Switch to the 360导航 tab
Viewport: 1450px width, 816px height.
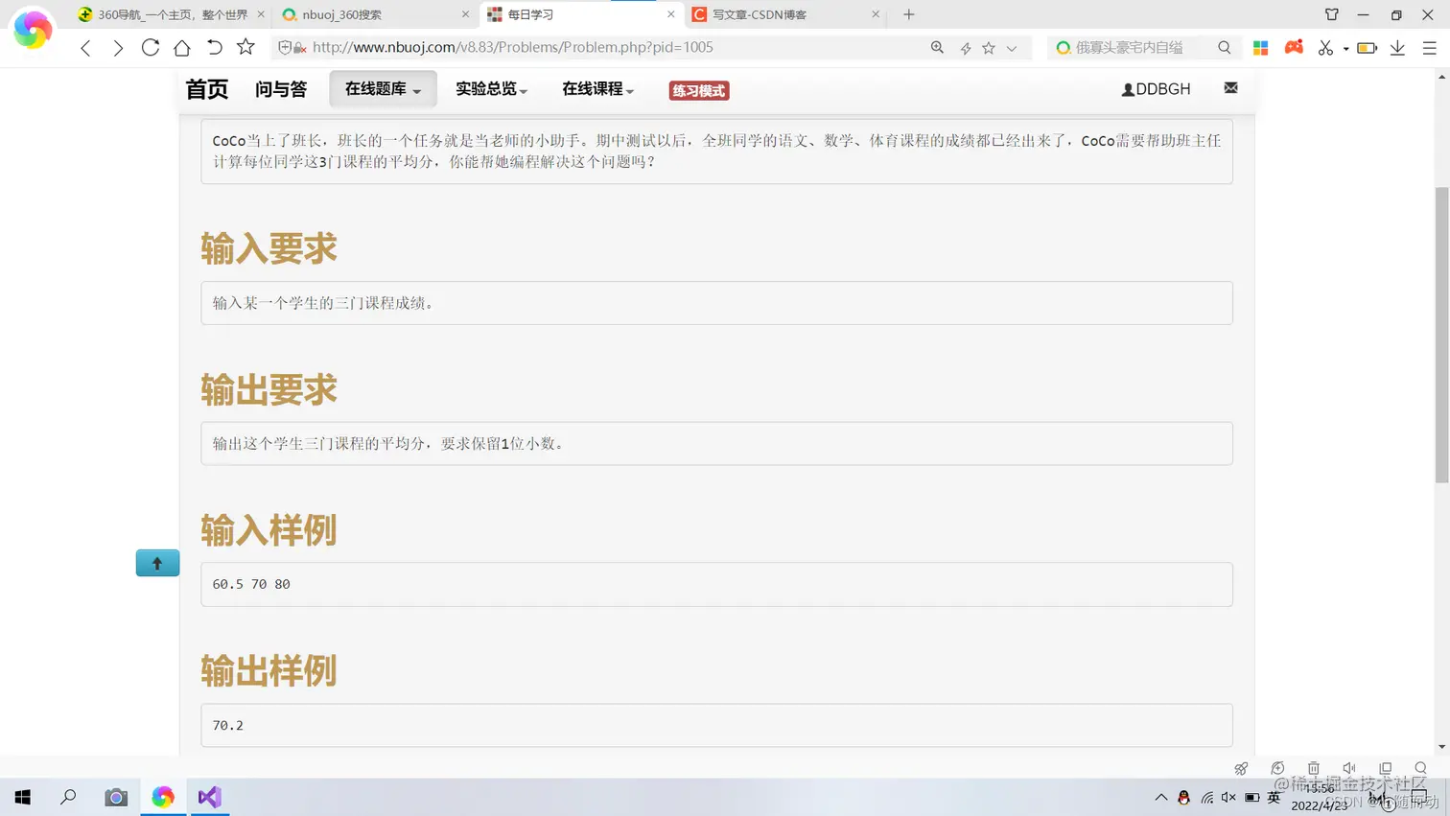170,14
